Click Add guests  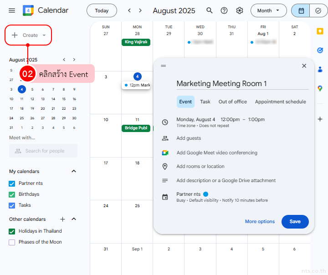[x=189, y=138]
